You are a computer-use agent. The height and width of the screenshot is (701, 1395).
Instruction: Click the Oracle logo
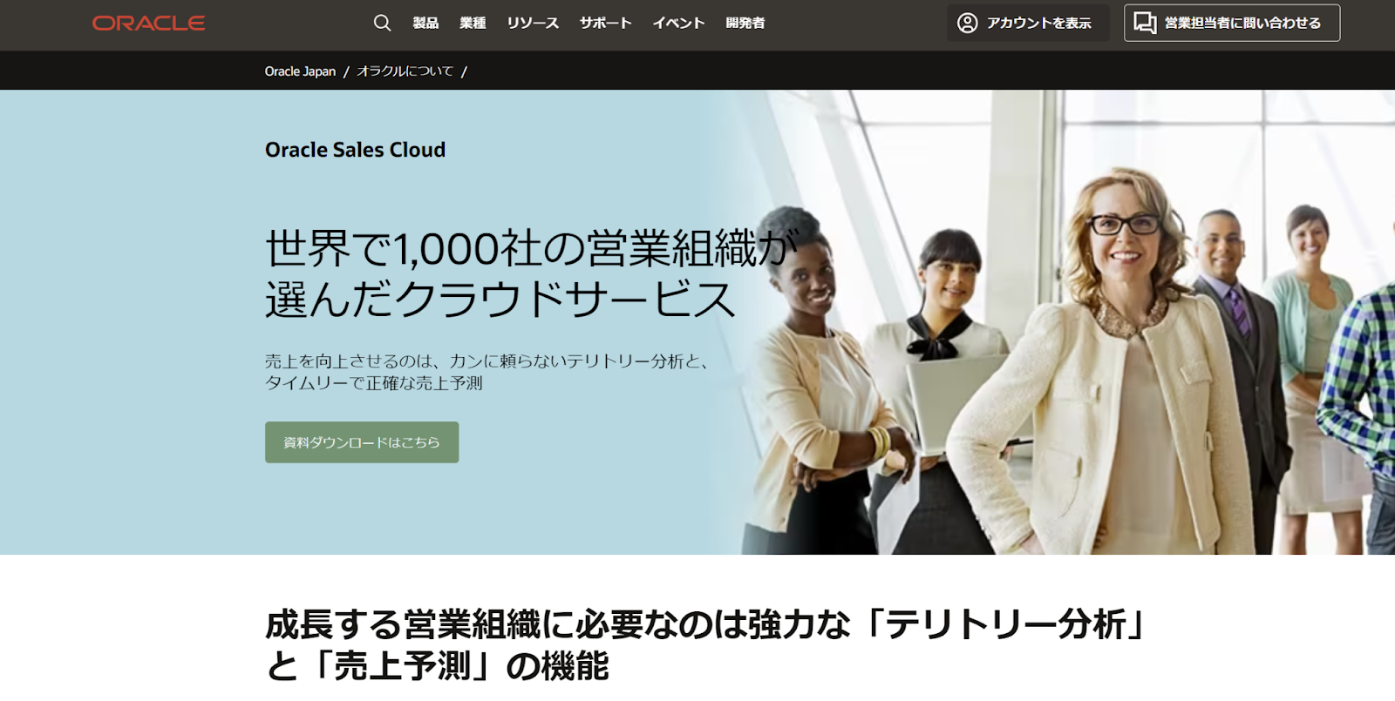(148, 24)
